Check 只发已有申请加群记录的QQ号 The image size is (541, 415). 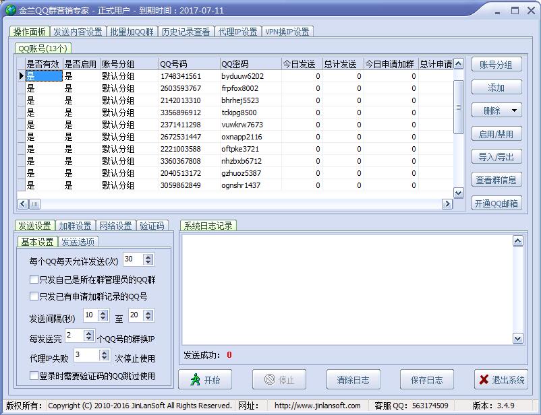click(33, 296)
